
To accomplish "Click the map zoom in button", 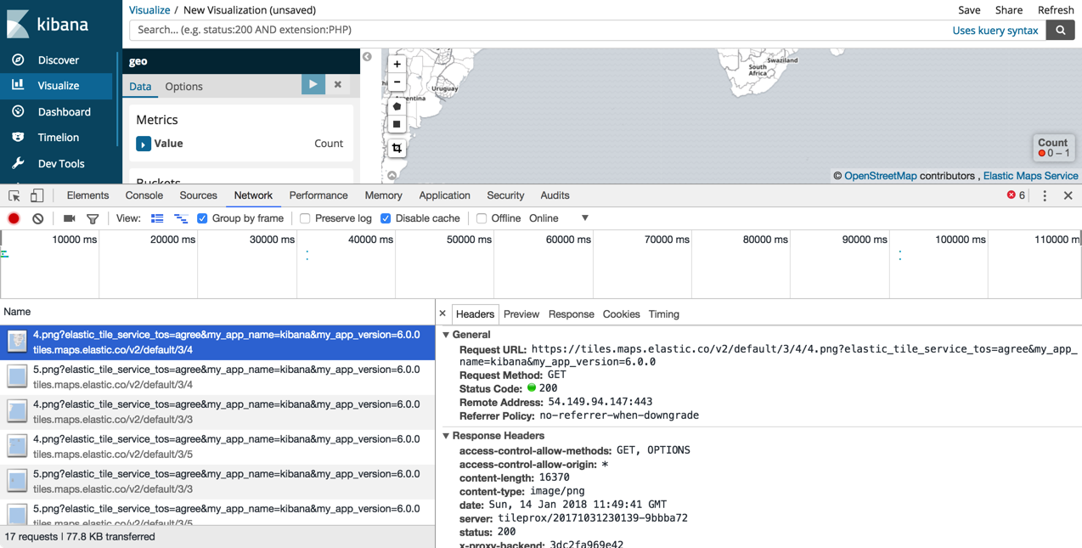I will pos(397,64).
